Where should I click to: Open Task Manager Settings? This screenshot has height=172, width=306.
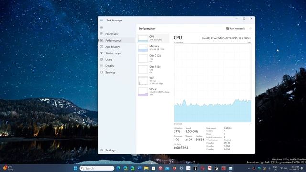[x=117, y=150]
